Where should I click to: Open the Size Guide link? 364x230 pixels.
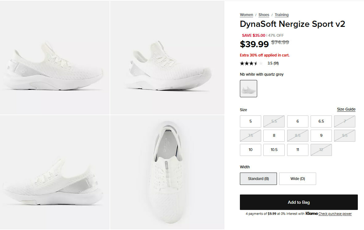[x=346, y=109]
